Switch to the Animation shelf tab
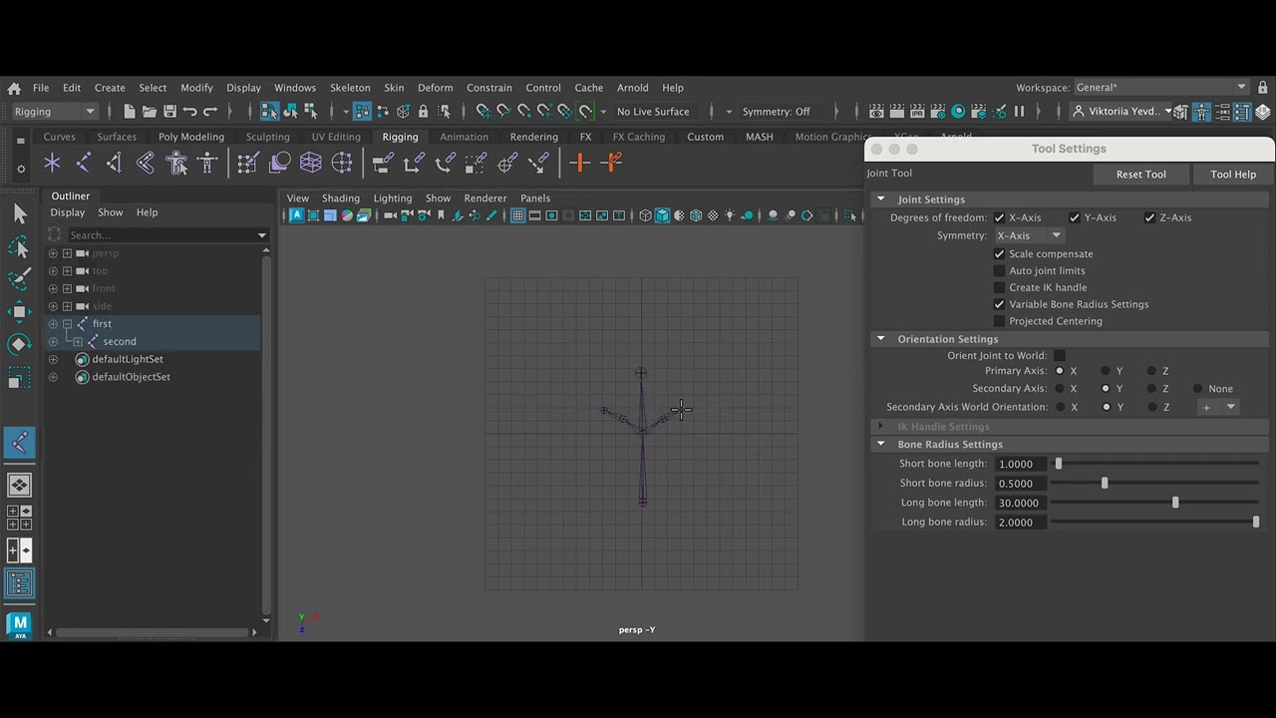Screen dimensions: 1276x718 464,137
